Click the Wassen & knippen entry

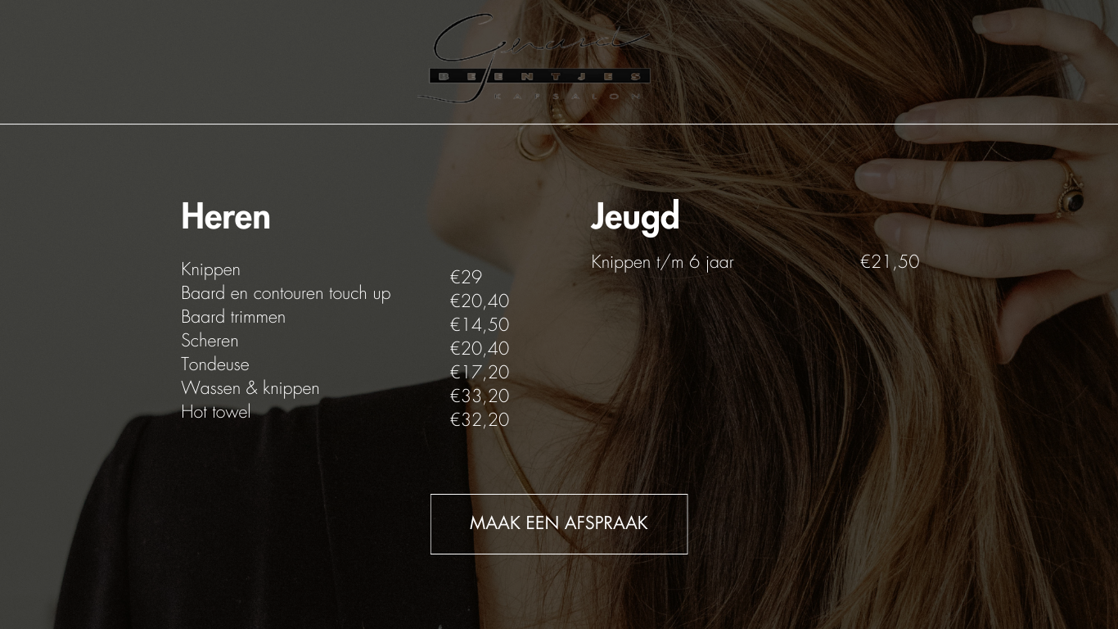[250, 388]
